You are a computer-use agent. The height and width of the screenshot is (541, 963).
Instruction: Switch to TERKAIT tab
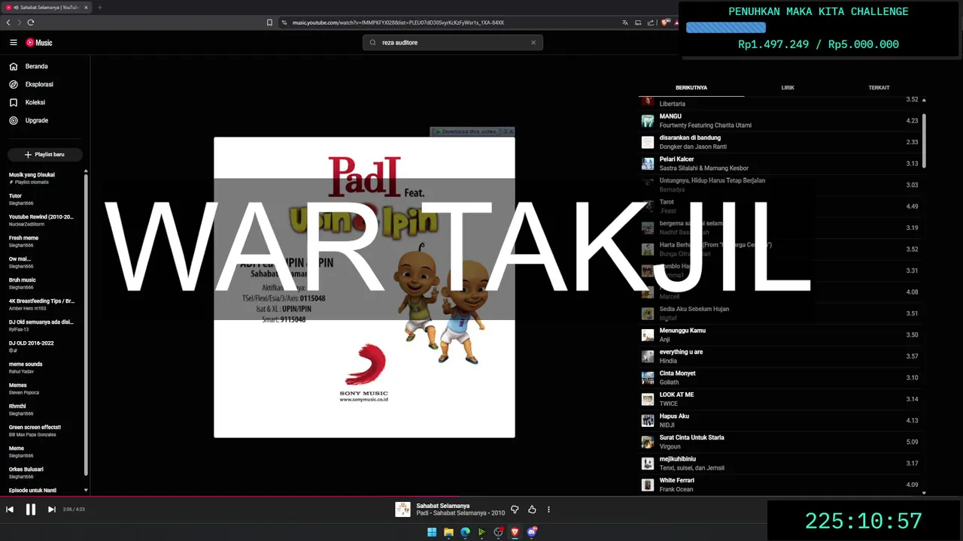879,88
